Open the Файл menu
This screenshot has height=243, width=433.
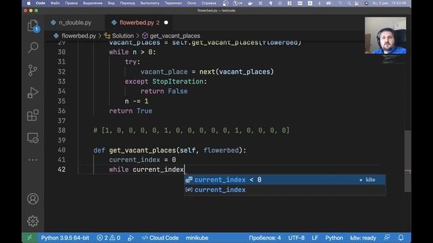coord(55,3)
